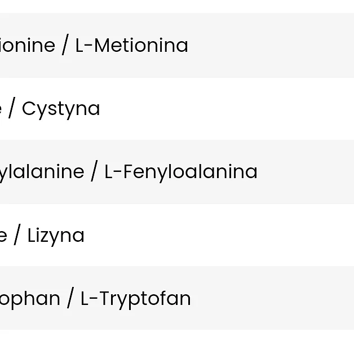This screenshot has width=354, height=354.
Task: Click the L-Metionina text
Action: point(131,45)
